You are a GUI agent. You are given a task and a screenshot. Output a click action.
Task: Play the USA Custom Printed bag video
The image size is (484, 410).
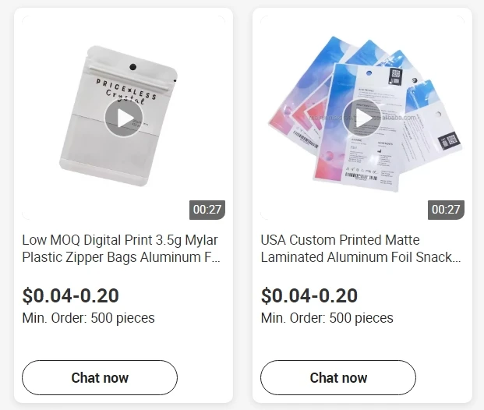coord(362,118)
